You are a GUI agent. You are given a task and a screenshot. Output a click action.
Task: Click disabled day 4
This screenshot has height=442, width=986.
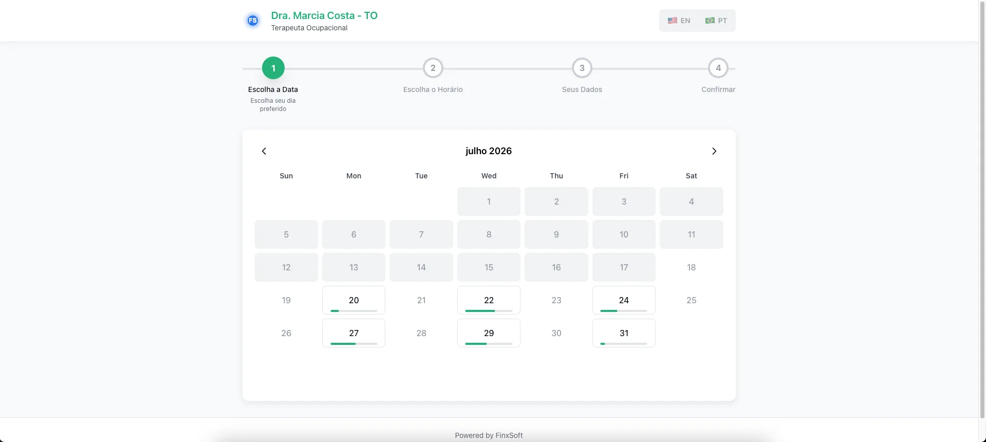tap(692, 201)
